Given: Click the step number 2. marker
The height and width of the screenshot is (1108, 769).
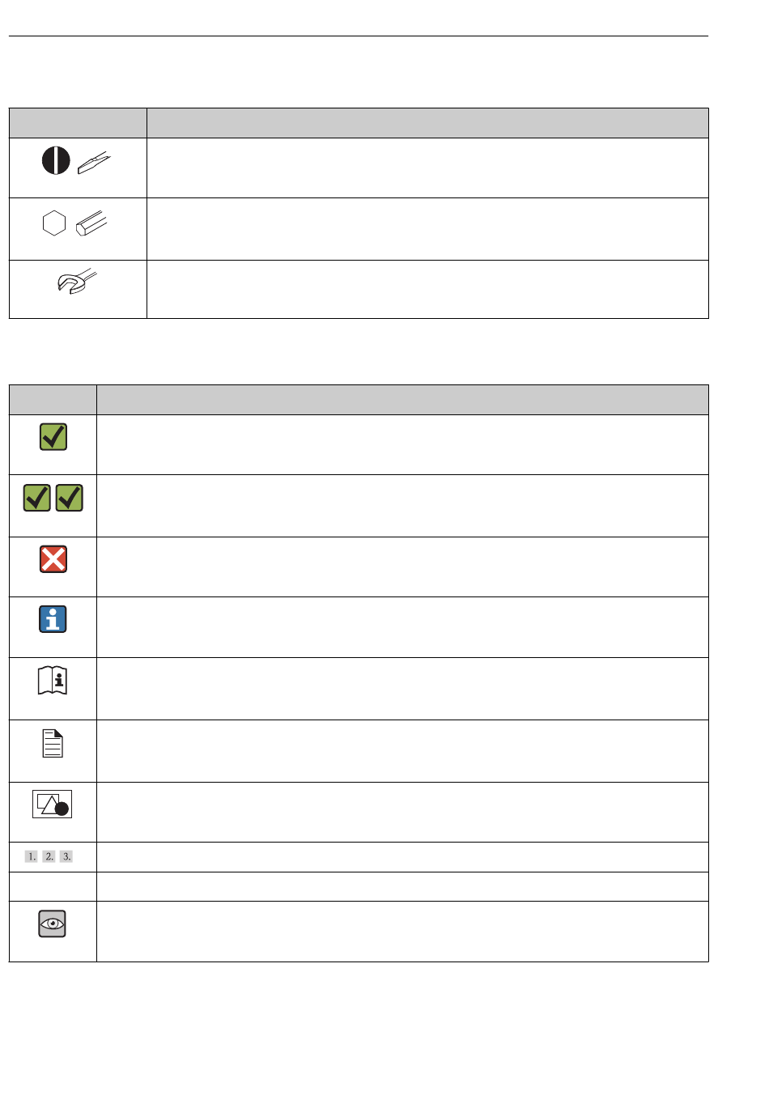Looking at the screenshot, I should (49, 856).
